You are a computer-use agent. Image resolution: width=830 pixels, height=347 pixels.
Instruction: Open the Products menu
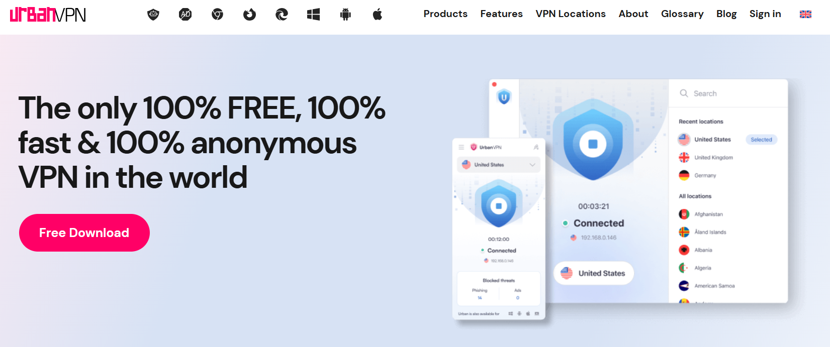[445, 14]
